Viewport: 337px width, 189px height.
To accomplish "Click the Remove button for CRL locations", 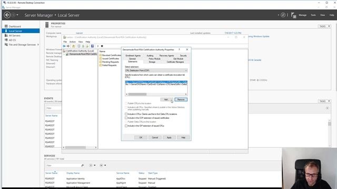I will click(x=181, y=99).
